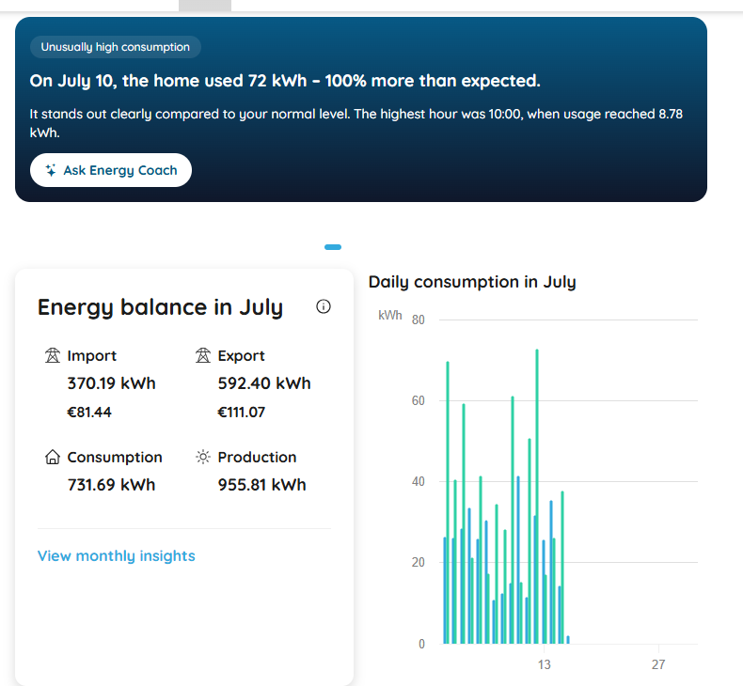Click the Consumption house icon
The height and width of the screenshot is (686, 743).
click(53, 457)
